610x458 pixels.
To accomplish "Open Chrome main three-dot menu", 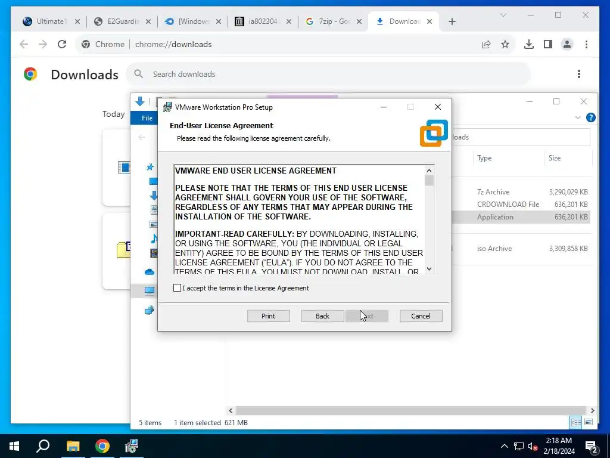I will [586, 44].
